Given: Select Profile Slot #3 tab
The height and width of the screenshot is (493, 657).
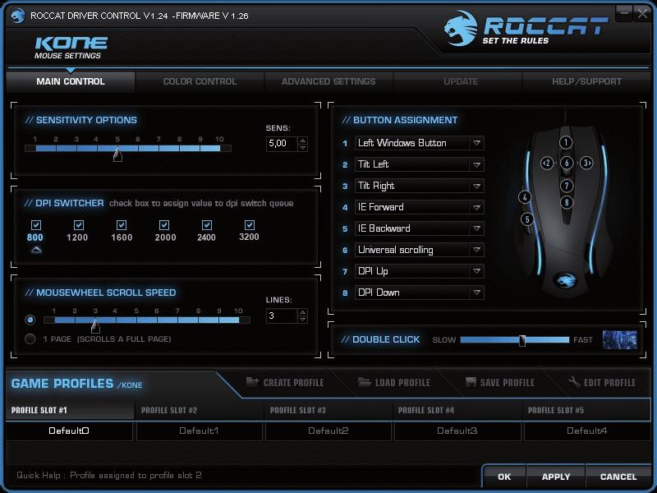Looking at the screenshot, I should pyautogui.click(x=328, y=410).
